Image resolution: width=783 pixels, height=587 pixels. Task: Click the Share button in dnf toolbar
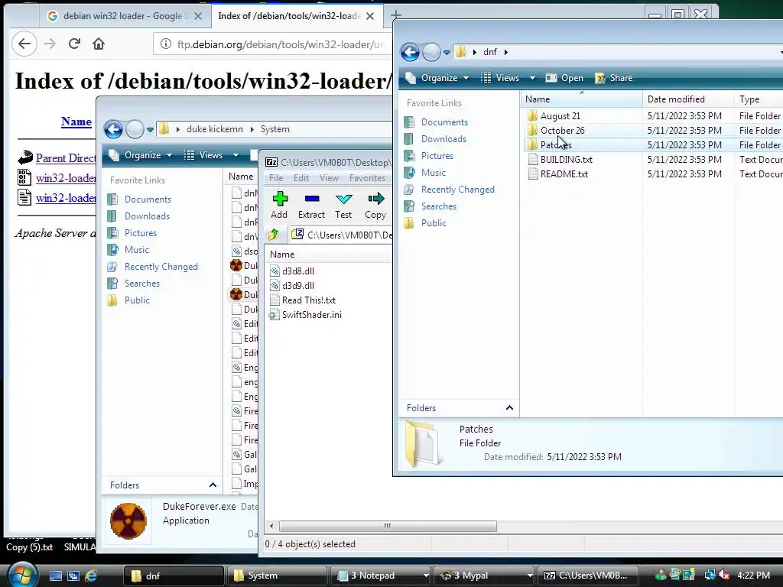[x=614, y=78]
